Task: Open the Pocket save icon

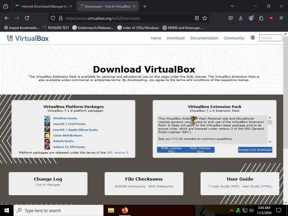Action: [x=231, y=18]
